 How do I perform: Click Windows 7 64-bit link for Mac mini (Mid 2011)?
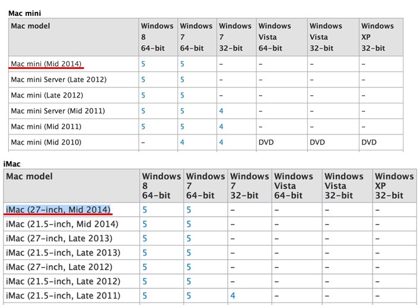point(182,127)
